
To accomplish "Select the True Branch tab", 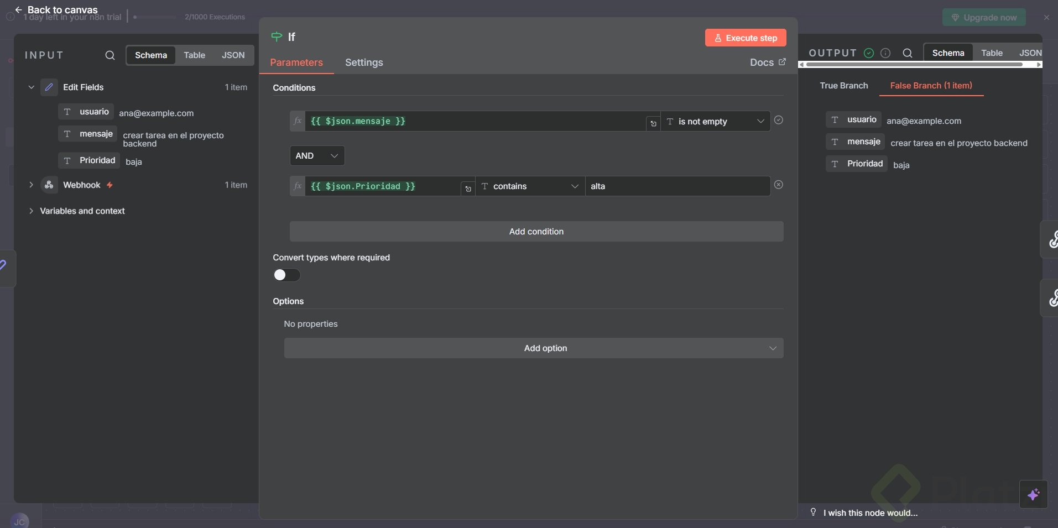I will click(843, 86).
